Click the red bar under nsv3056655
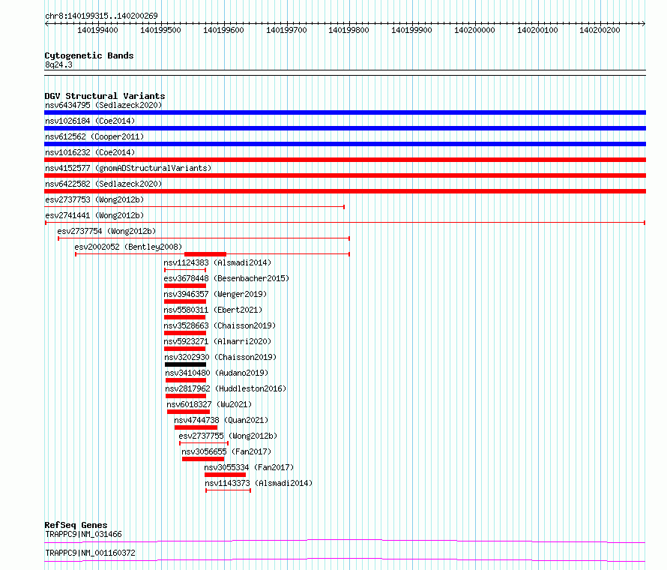667x570 pixels. (x=203, y=459)
